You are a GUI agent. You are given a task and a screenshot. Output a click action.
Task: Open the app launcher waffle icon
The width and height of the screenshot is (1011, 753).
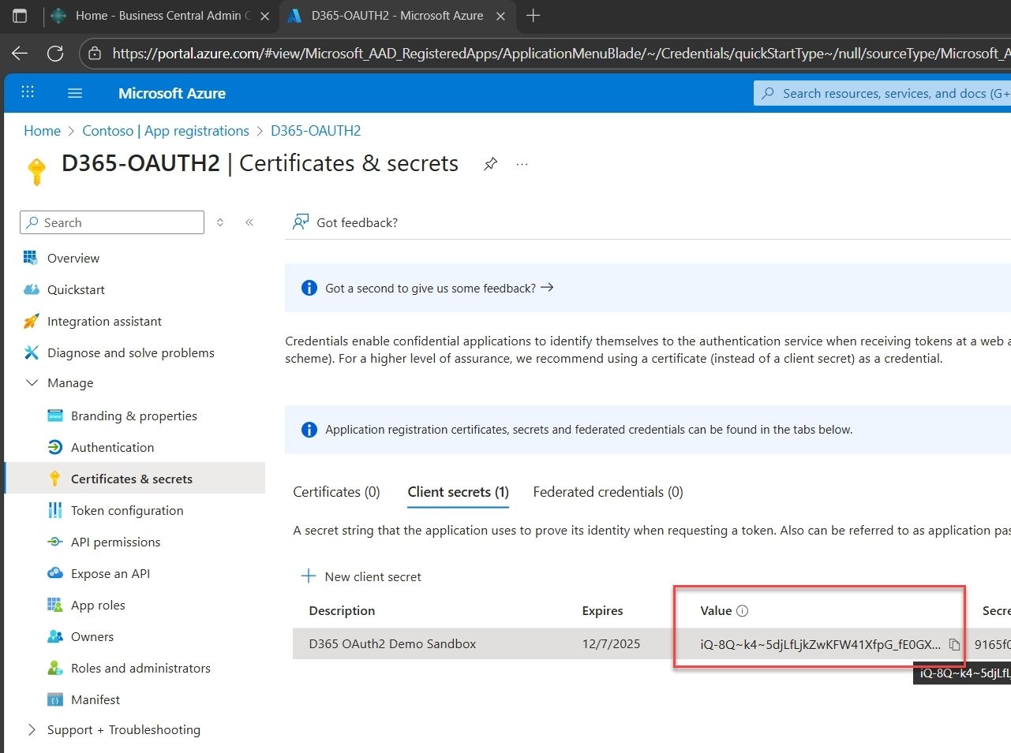[x=28, y=92]
